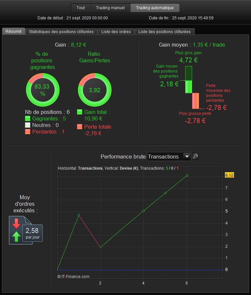
Task: Click the yellow 8,12 value marker
Action: click(x=229, y=175)
